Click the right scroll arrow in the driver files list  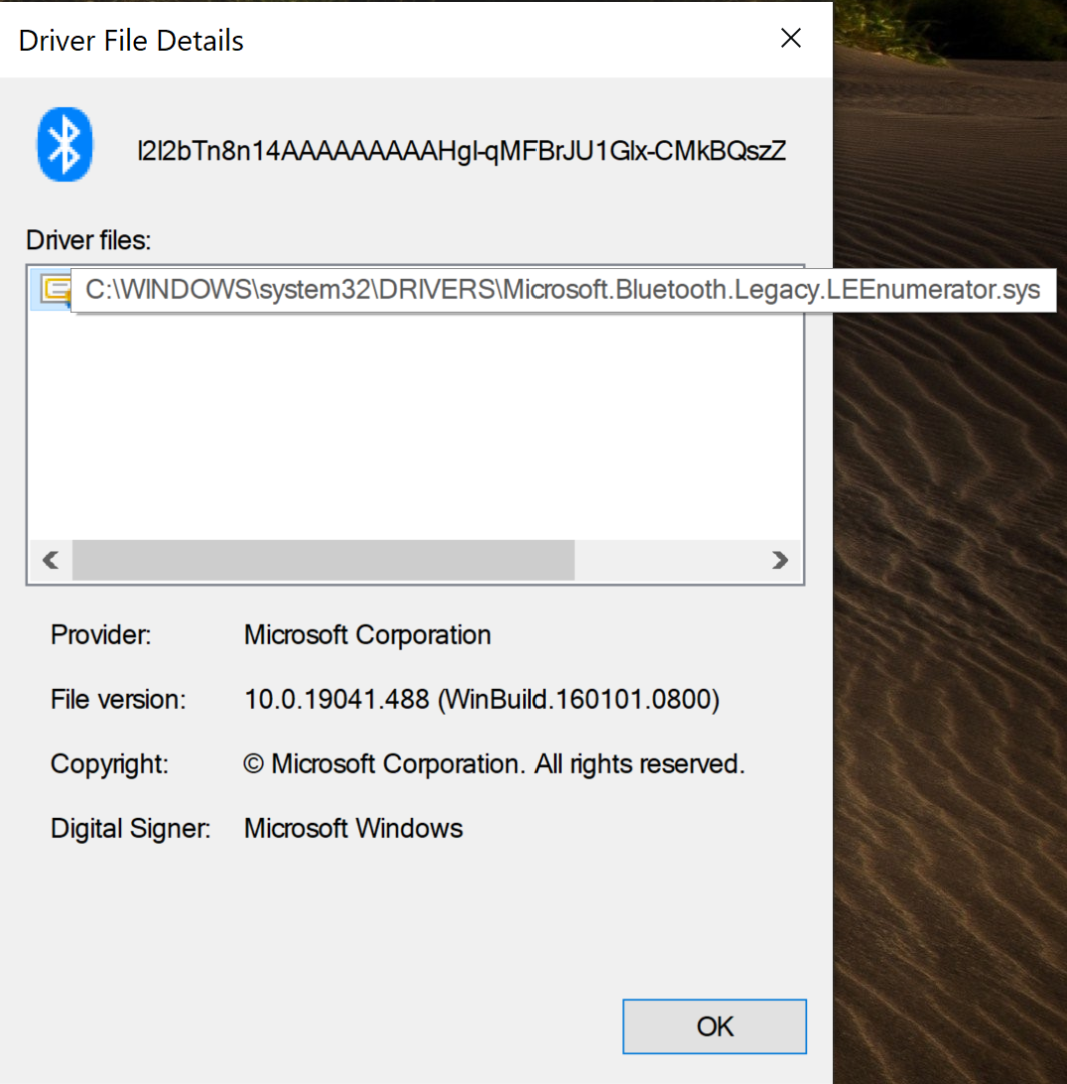coord(780,560)
